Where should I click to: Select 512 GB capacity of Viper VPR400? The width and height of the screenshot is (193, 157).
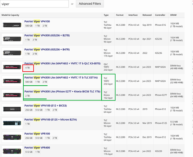(29, 152)
